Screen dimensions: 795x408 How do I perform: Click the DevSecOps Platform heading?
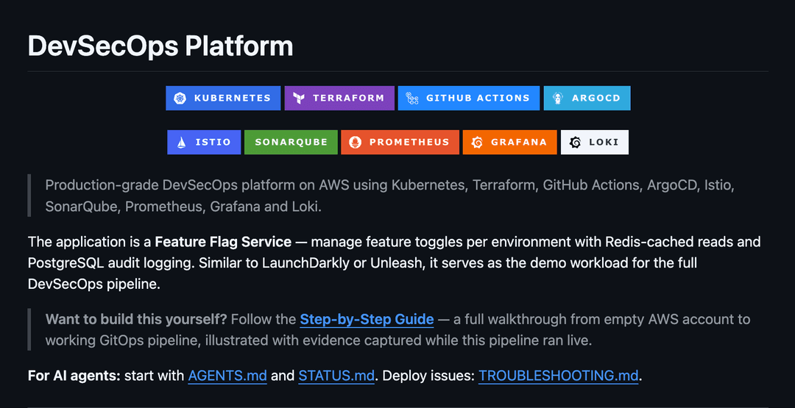click(x=160, y=46)
